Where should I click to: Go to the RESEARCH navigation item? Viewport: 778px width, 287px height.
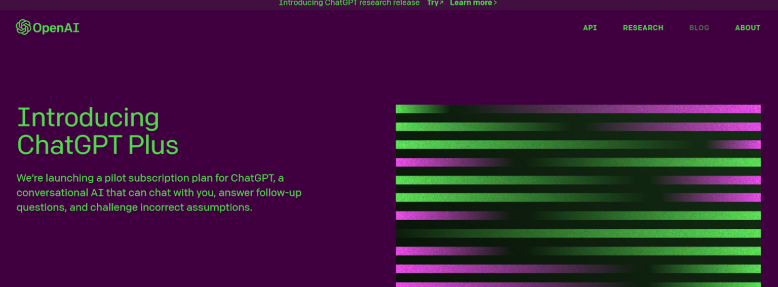click(x=643, y=28)
